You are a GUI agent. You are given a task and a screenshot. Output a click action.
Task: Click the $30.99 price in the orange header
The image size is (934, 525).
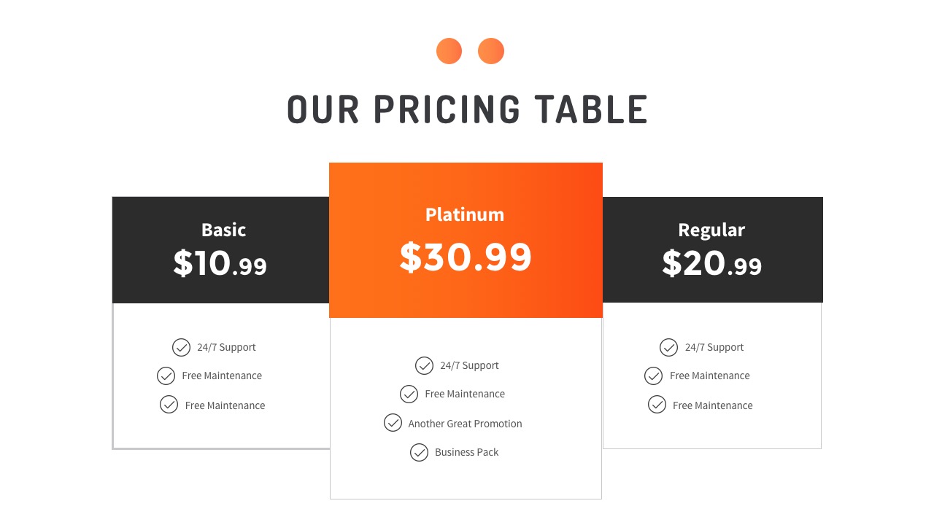(466, 257)
